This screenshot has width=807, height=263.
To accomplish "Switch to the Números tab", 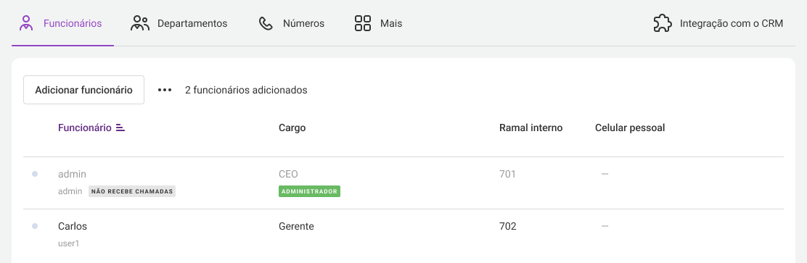I will point(291,23).
